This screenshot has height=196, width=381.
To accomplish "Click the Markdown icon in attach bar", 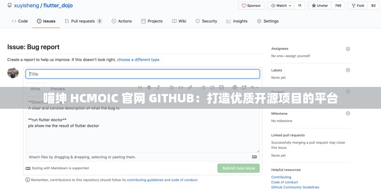I will point(254,157).
